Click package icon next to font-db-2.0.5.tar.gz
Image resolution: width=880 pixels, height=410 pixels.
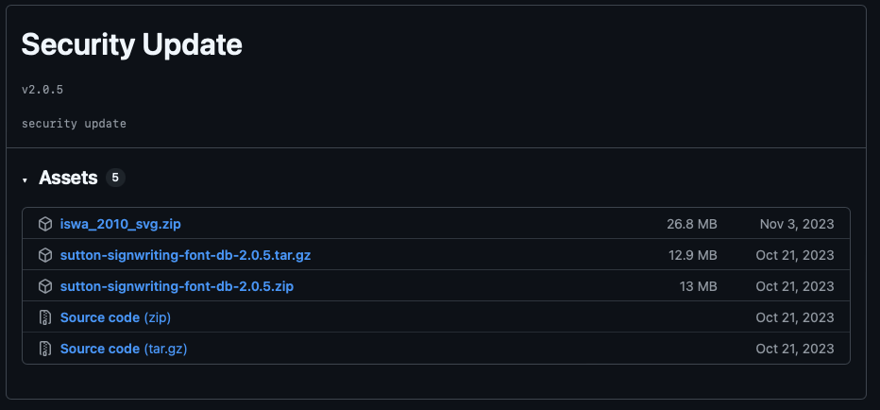click(45, 256)
